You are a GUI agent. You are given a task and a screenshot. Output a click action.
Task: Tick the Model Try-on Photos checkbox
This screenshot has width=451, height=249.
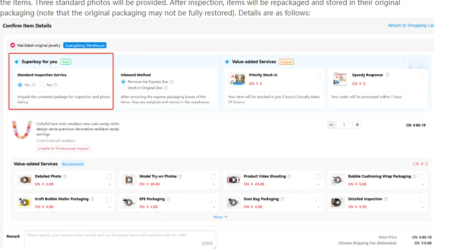[213, 177]
